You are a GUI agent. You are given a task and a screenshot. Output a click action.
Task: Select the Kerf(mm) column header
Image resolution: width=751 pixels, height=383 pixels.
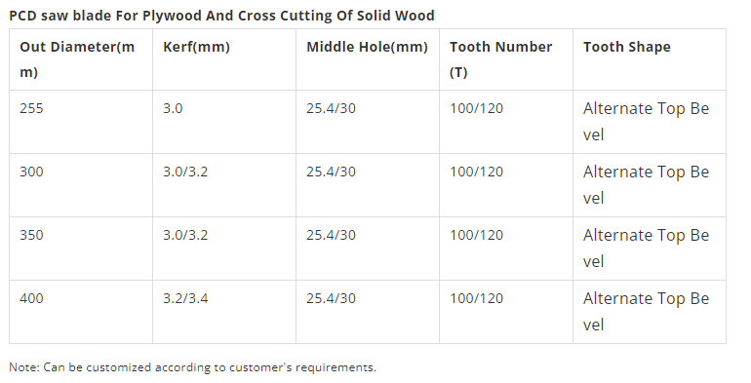pyautogui.click(x=224, y=59)
